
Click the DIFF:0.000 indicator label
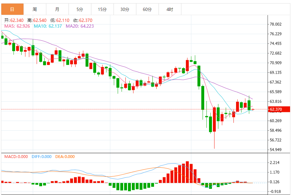coord(41,157)
